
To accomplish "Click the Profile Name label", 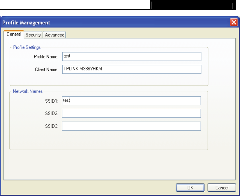I will pyautogui.click(x=46, y=57).
